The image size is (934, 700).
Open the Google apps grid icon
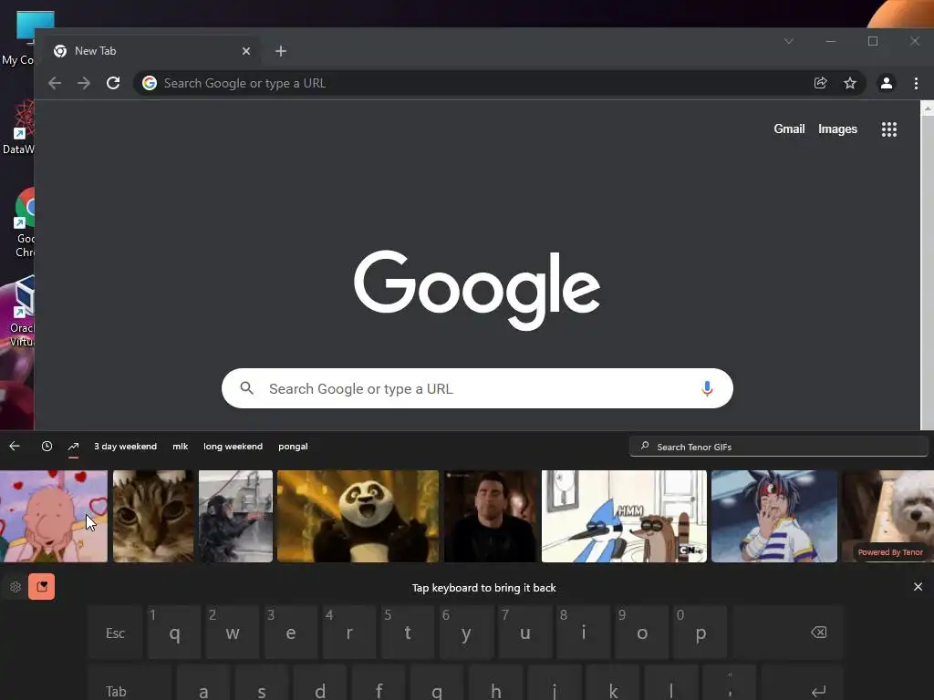[x=888, y=129]
